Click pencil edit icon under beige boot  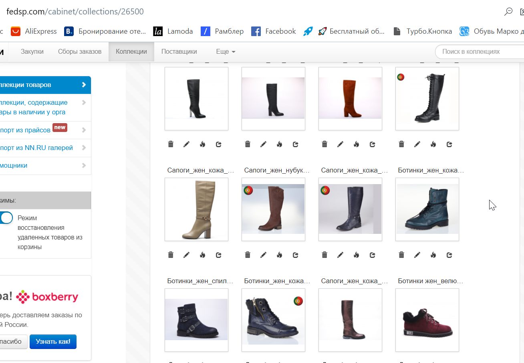point(186,255)
